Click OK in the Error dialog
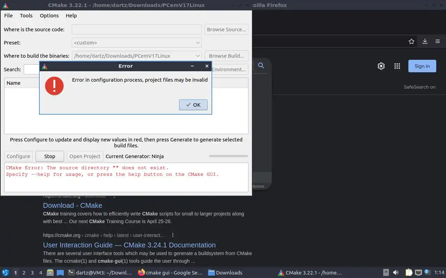The width and height of the screenshot is (446, 278). 193,105
